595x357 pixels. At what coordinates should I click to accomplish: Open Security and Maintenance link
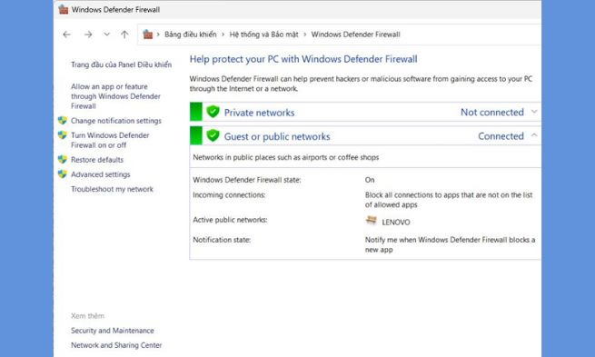(x=113, y=331)
